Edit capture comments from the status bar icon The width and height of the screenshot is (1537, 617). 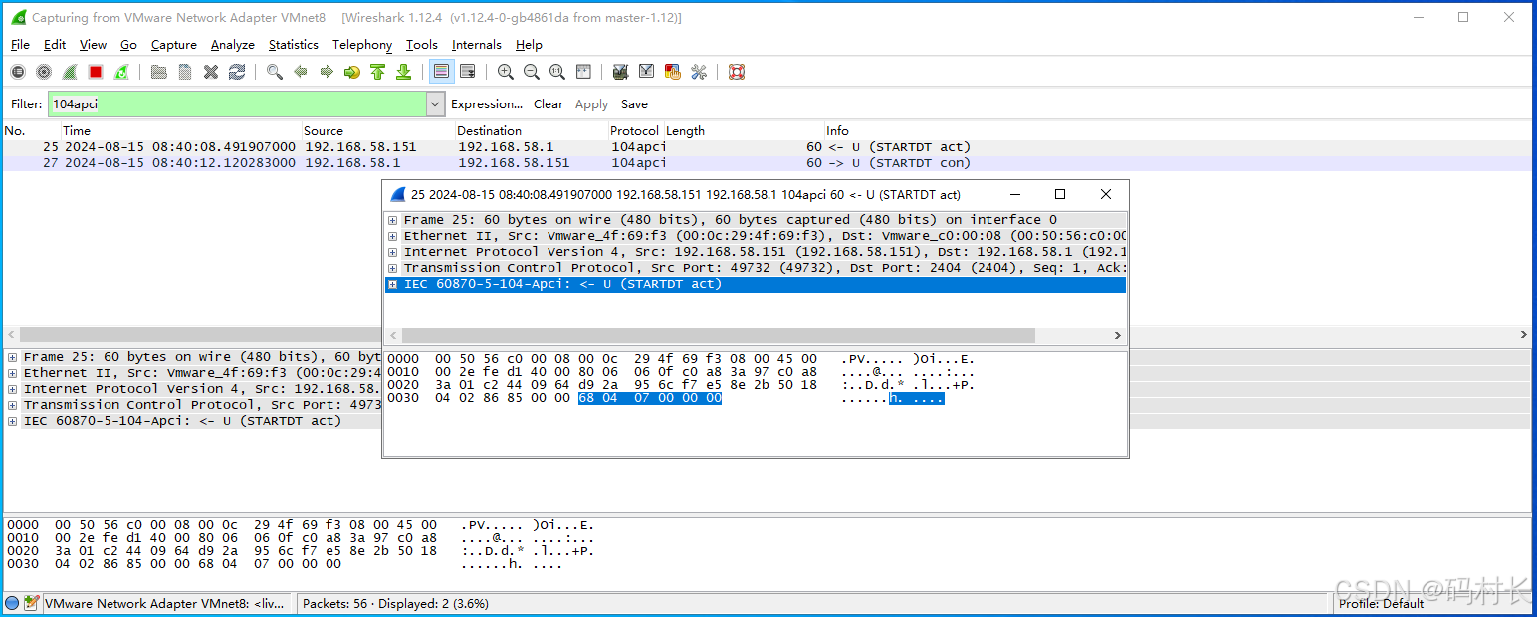(x=32, y=603)
